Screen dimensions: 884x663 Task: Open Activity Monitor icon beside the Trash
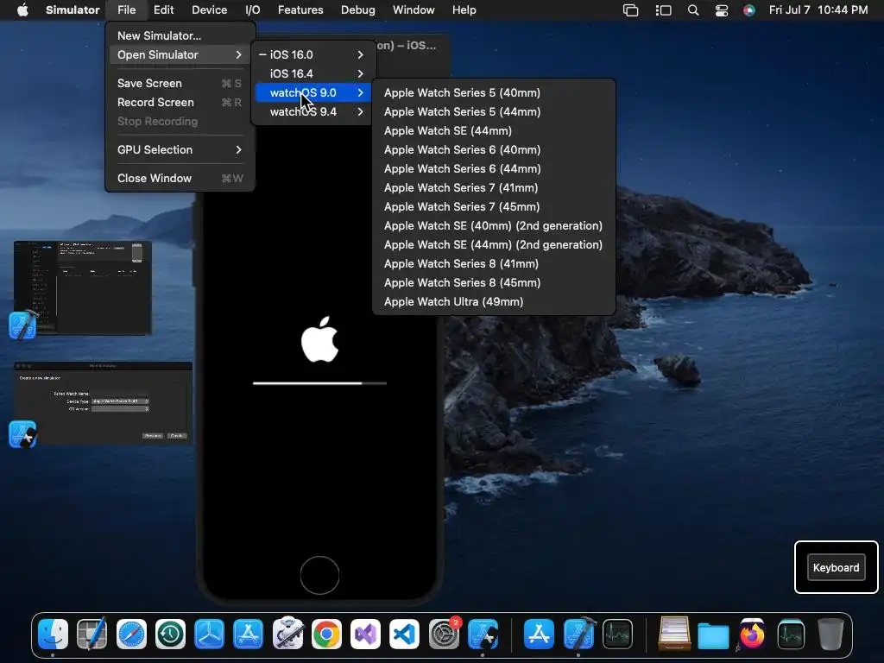(791, 635)
